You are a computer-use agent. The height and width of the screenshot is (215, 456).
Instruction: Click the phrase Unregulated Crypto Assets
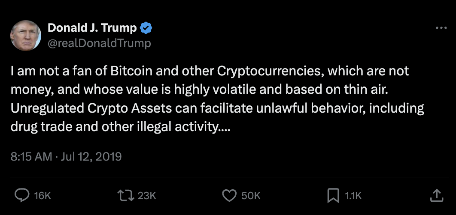[x=91, y=108]
